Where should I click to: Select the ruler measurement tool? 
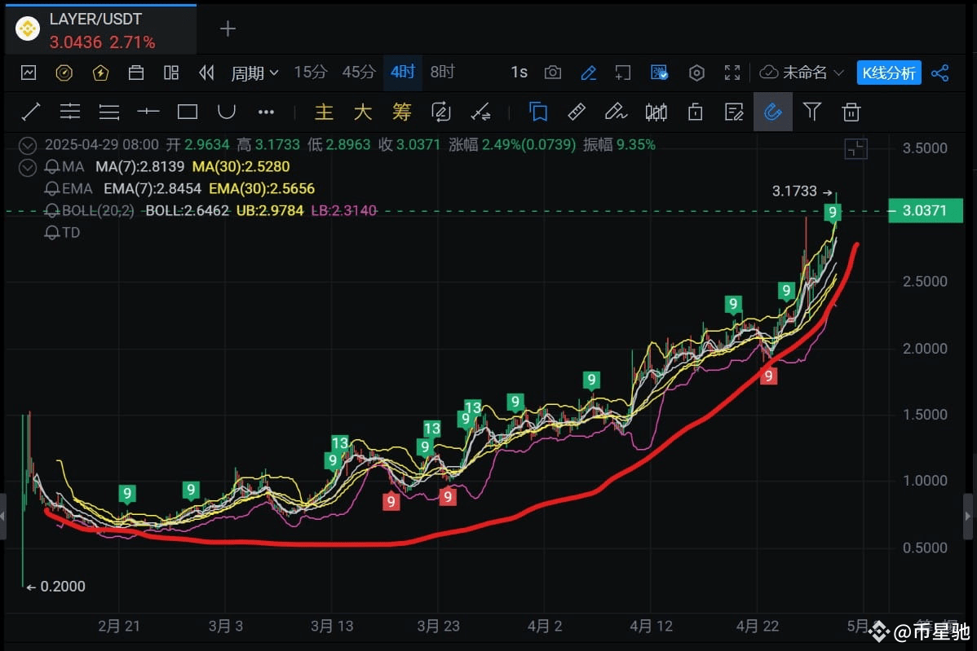(x=577, y=112)
